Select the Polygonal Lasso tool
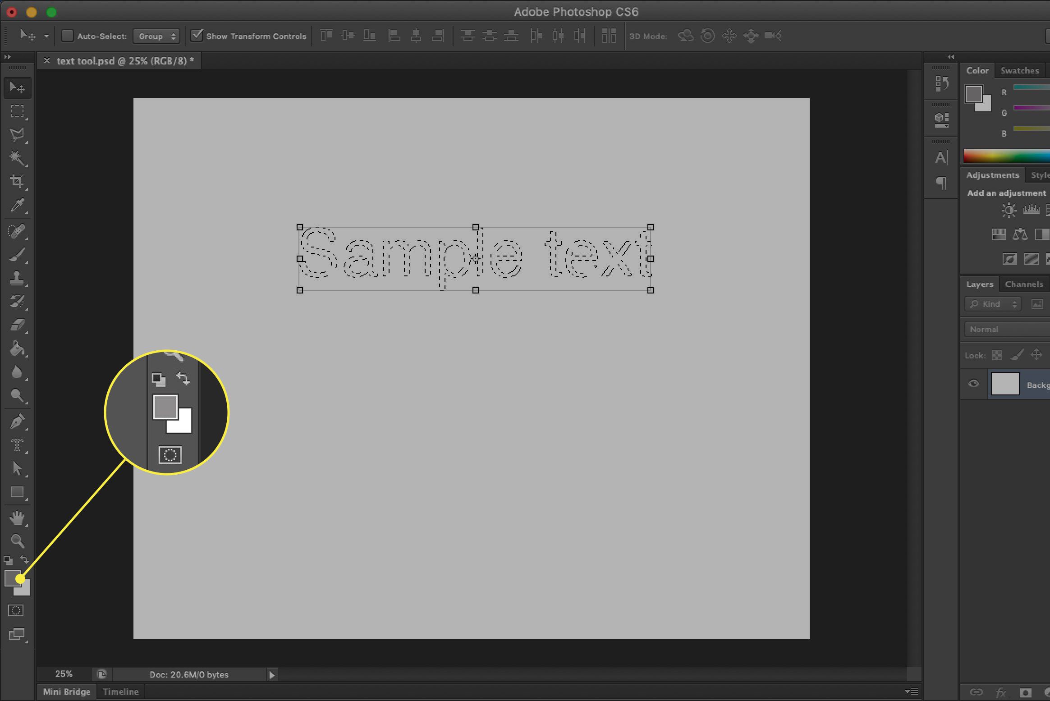The width and height of the screenshot is (1050, 701). 18,134
